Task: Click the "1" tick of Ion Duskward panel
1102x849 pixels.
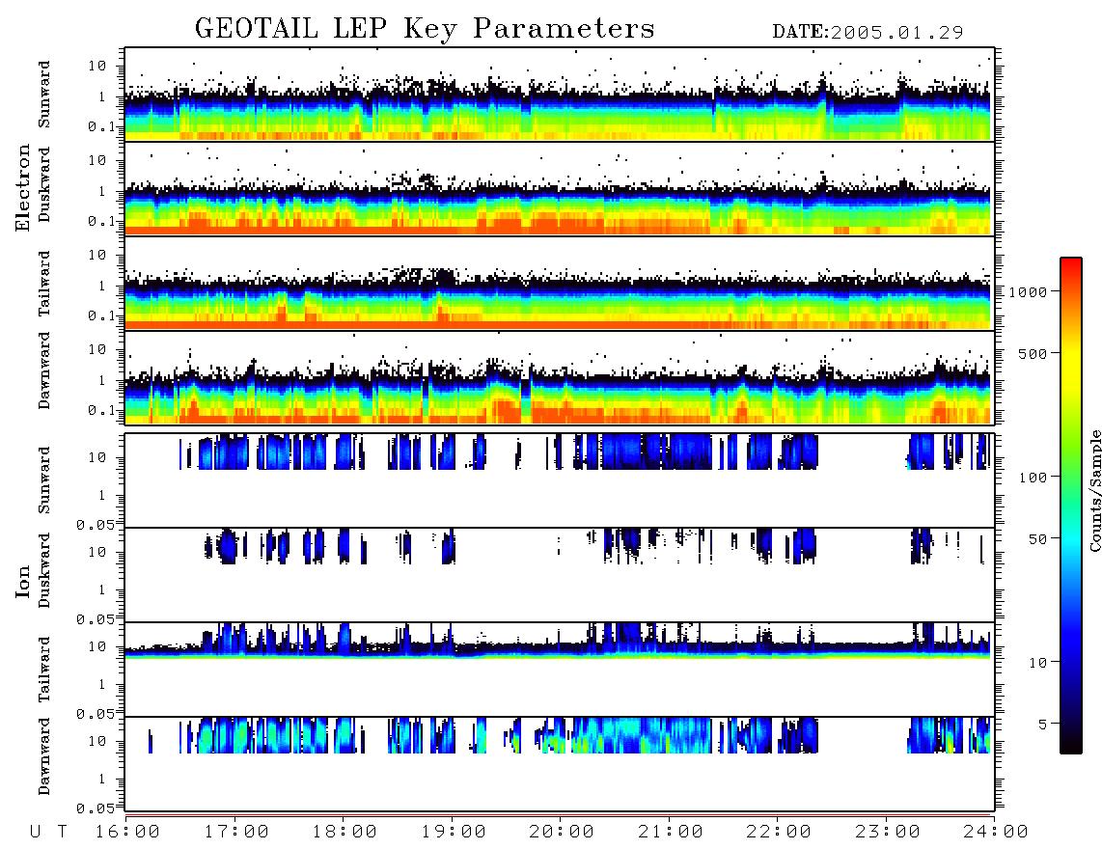Action: 102,589
